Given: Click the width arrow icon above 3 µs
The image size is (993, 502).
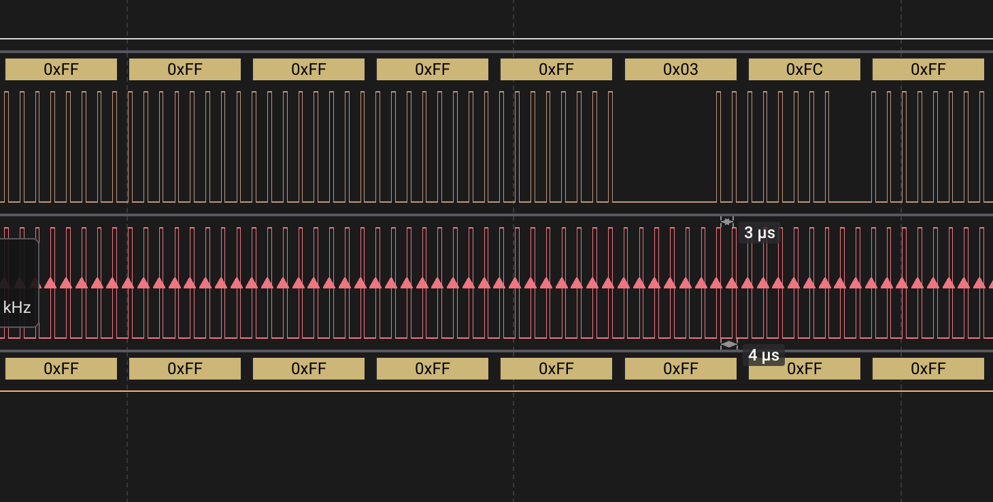Looking at the screenshot, I should (727, 221).
